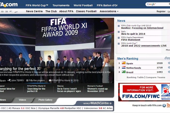Screen dimensions: 170x113
Task: Click Netherlands' ranking movement arrow
Action: [x=169, y=67]
